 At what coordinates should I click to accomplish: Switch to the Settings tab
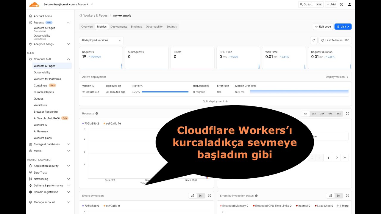pos(171,26)
